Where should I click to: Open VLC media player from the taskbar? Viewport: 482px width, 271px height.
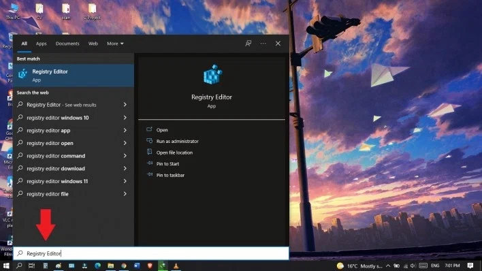tap(176, 266)
